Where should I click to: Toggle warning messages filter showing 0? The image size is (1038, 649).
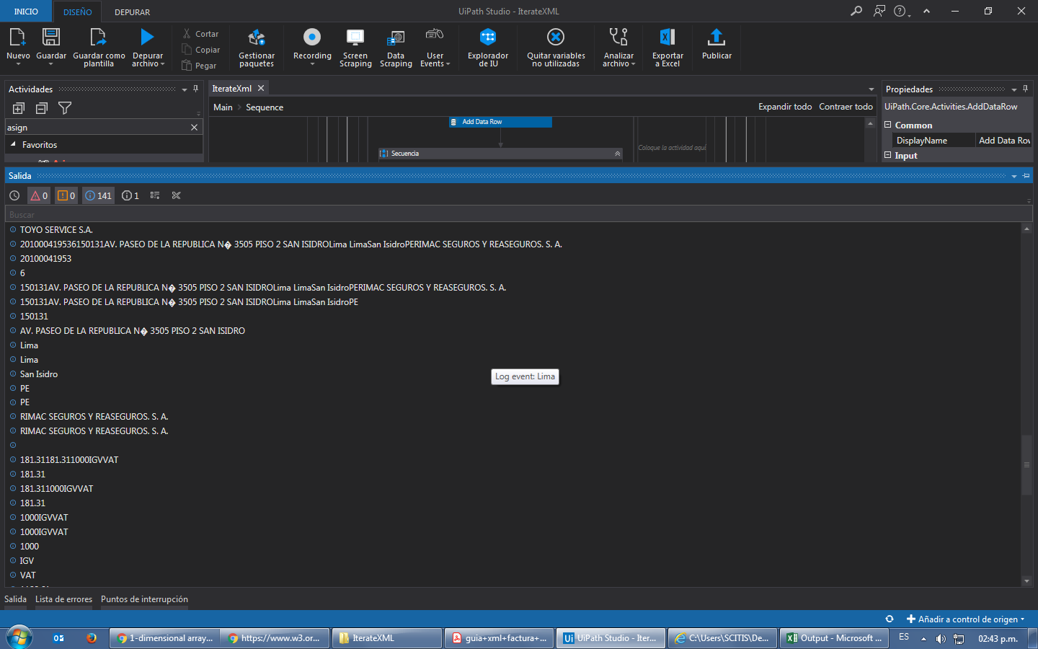66,195
